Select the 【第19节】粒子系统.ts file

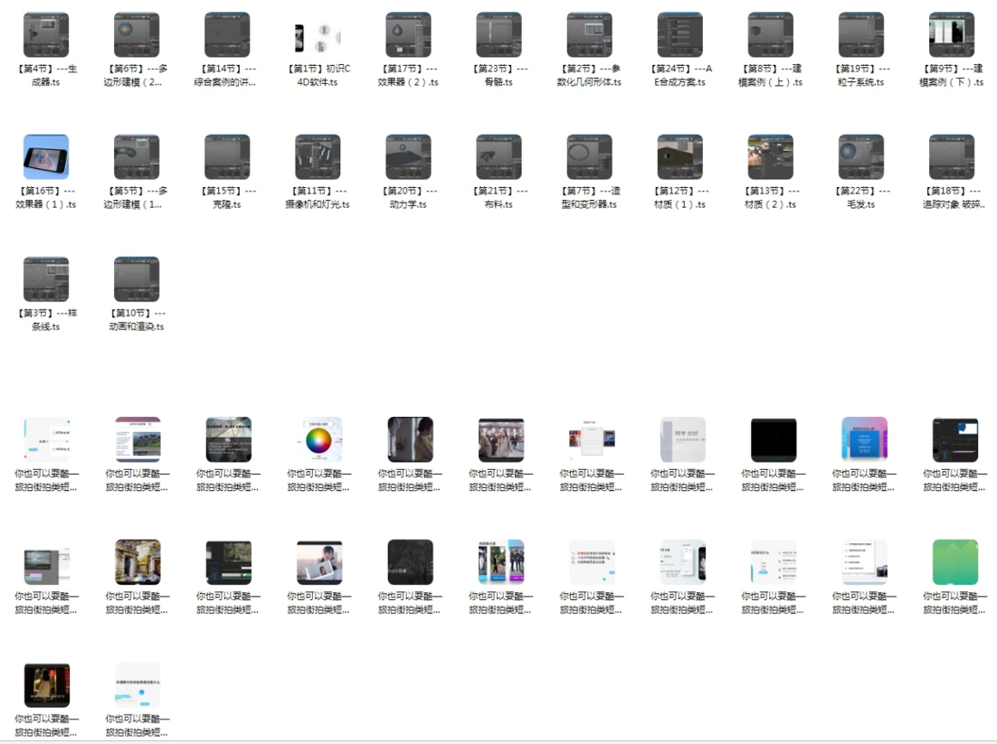point(860,35)
